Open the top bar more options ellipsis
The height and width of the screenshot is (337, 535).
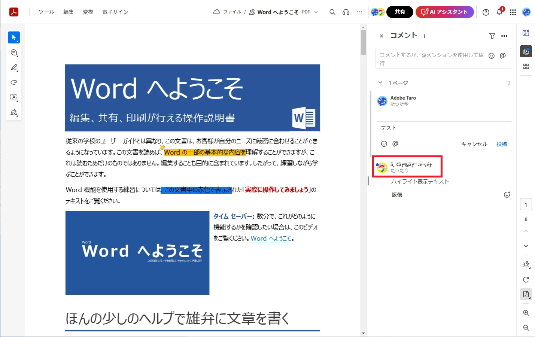[x=359, y=12]
